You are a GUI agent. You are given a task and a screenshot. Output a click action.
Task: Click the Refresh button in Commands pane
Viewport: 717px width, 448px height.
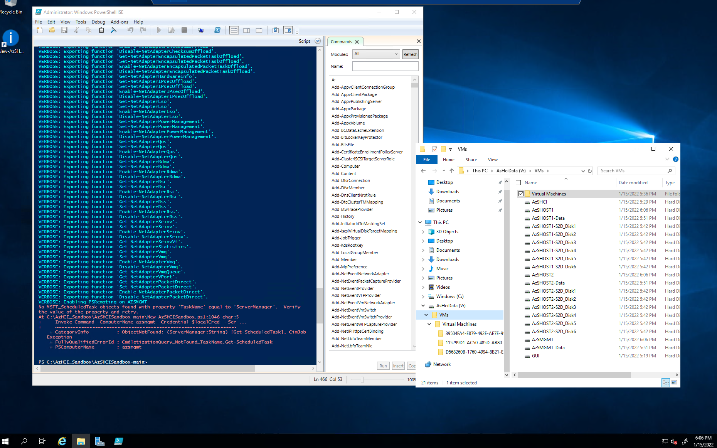[x=410, y=54]
